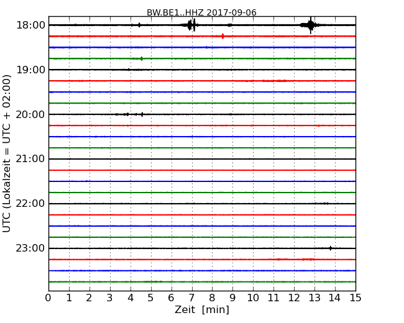Click the largest seismic burst on the 18:00 trace
Viewport: 404px width, 323px height.
pos(311,25)
